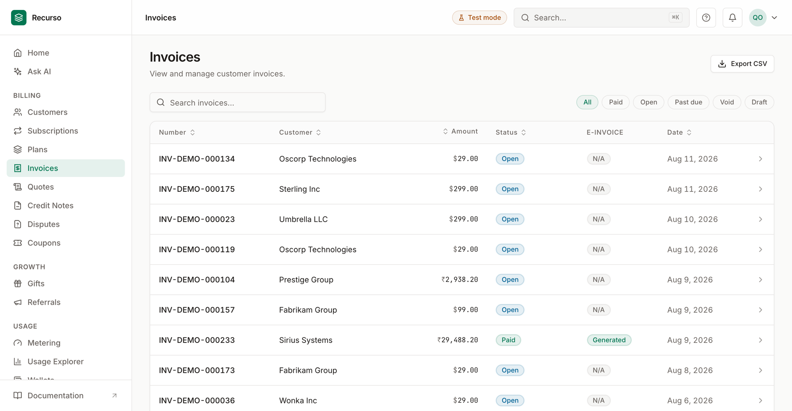The height and width of the screenshot is (411, 792).
Task: Click the magnifier icon in Search invoices
Action: pyautogui.click(x=160, y=102)
